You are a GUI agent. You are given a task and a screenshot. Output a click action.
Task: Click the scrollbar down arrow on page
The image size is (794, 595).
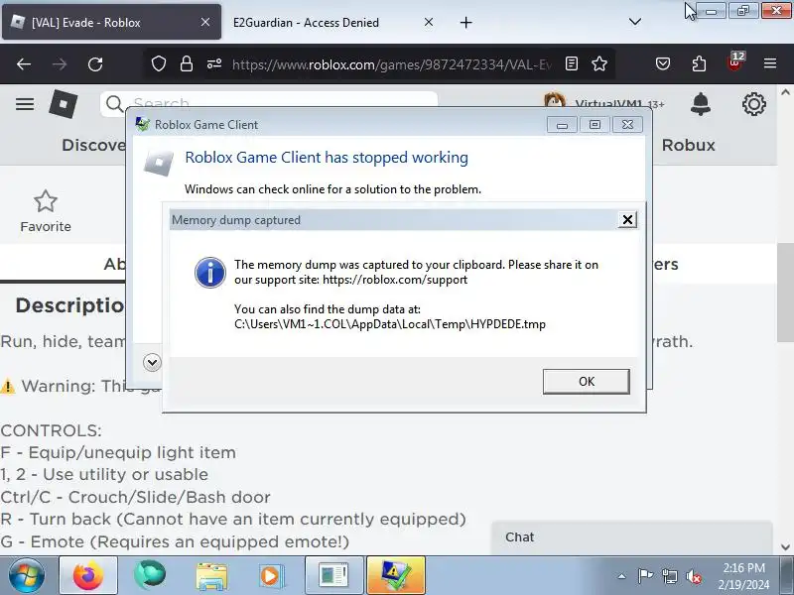(785, 547)
